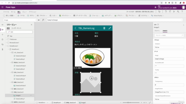Screen dimensions: 186x104
Task: Open the アイコン dropdown
Action: pyautogui.click(x=131, y=16)
